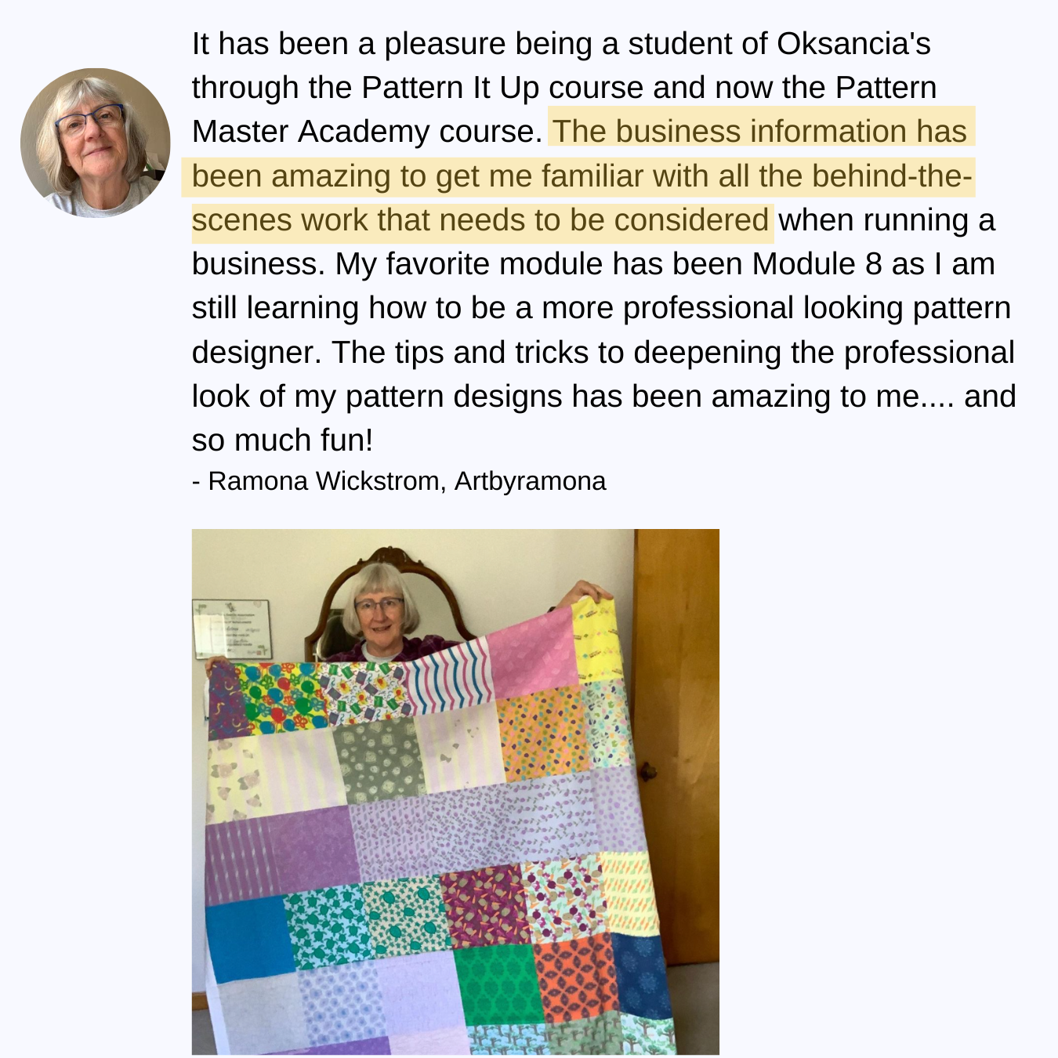Click the highlighted business information sentence
Viewport: 1058px width, 1058px height.
coord(582,176)
